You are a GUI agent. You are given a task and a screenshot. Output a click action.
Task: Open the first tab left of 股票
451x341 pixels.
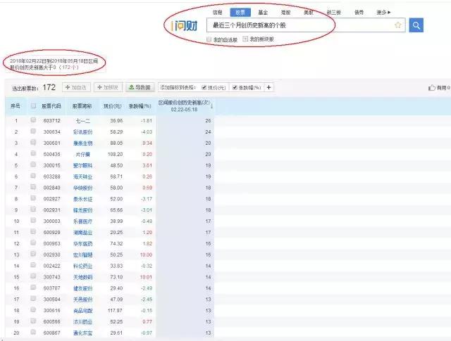click(x=218, y=13)
